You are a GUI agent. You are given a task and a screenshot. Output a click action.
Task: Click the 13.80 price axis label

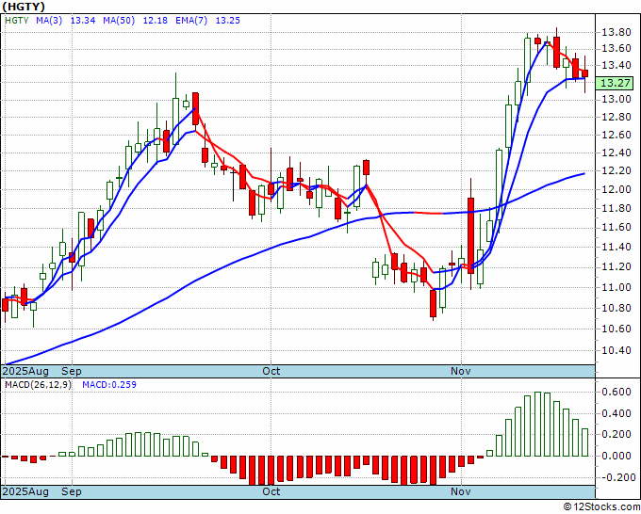[x=616, y=32]
